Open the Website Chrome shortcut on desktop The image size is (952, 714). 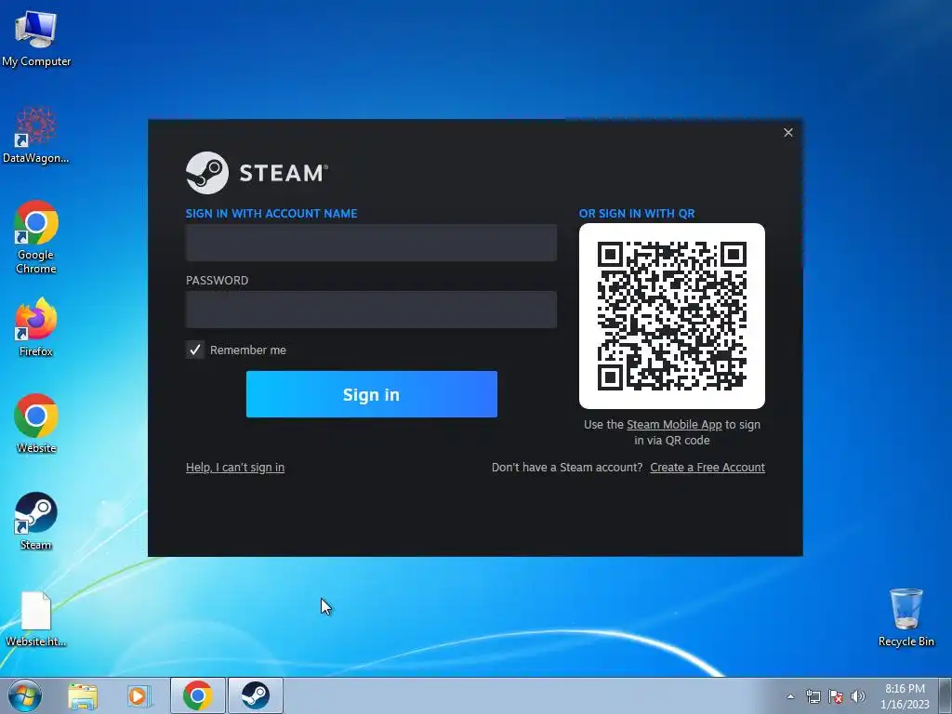(36, 424)
